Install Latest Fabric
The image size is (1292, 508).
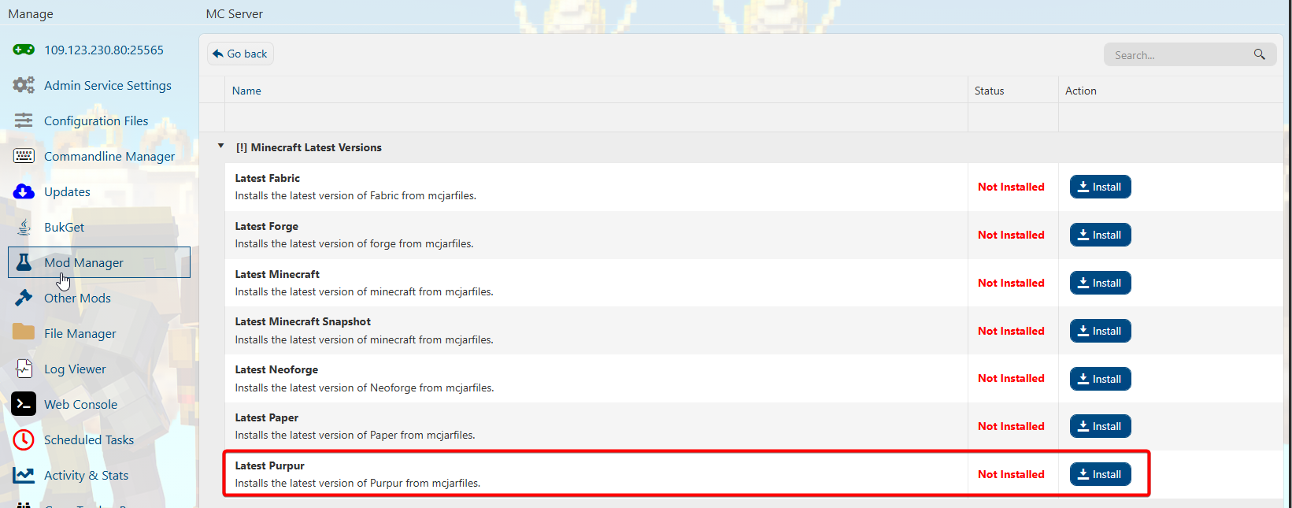1100,187
